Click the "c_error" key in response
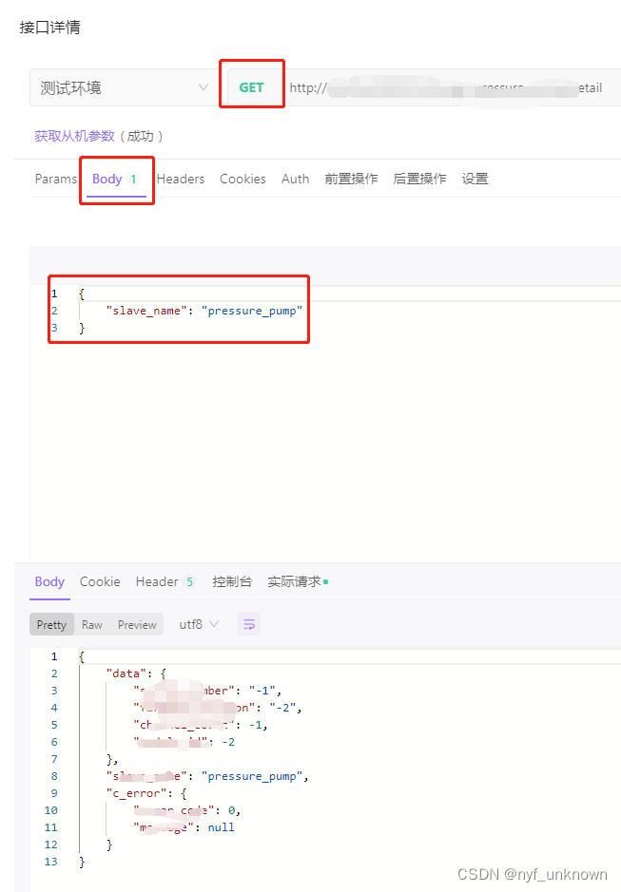Image resolution: width=621 pixels, height=892 pixels. tap(137, 793)
